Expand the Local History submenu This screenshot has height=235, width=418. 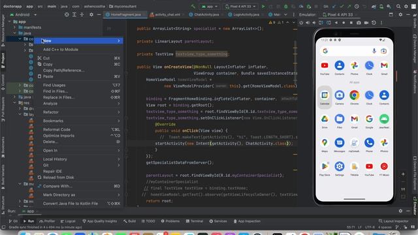pyautogui.click(x=78, y=159)
